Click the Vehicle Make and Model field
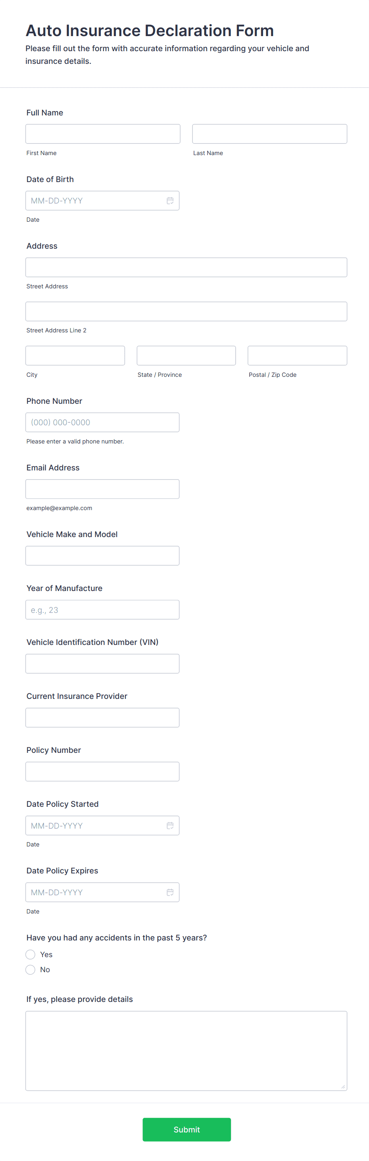 point(102,555)
